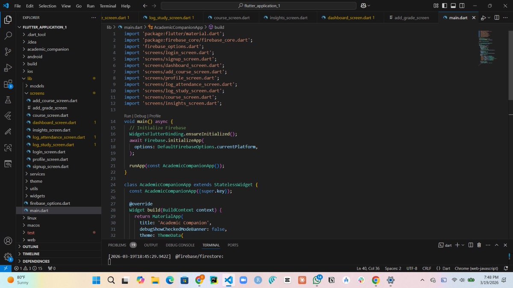Open the Terminal menu
The width and height of the screenshot is (513, 288).
108,6
